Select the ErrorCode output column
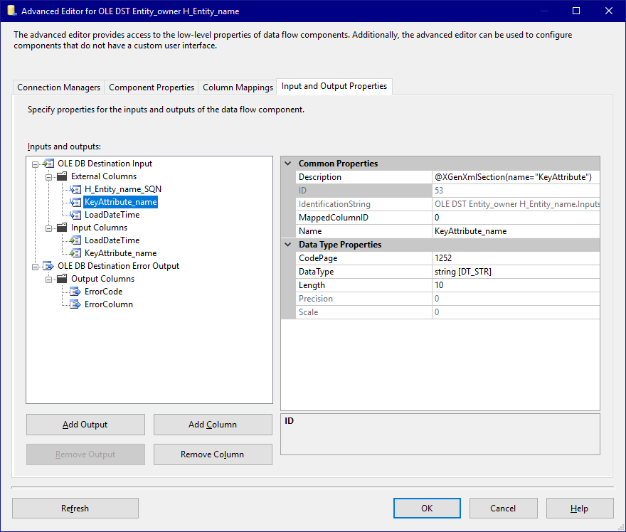 (103, 292)
